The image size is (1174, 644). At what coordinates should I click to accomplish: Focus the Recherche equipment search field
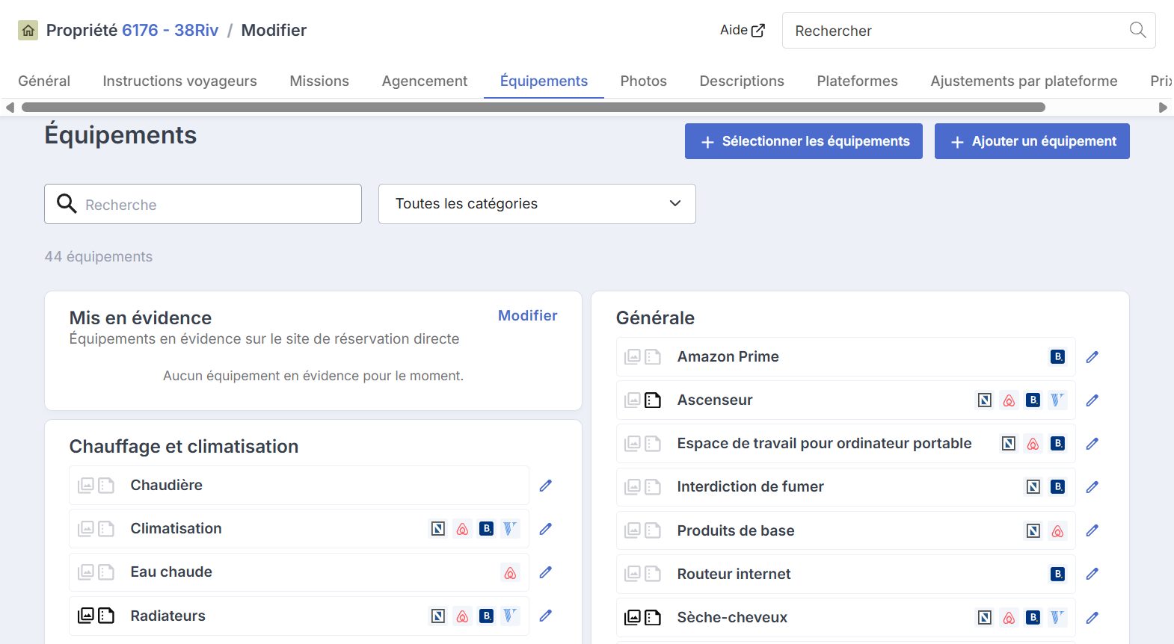[203, 204]
